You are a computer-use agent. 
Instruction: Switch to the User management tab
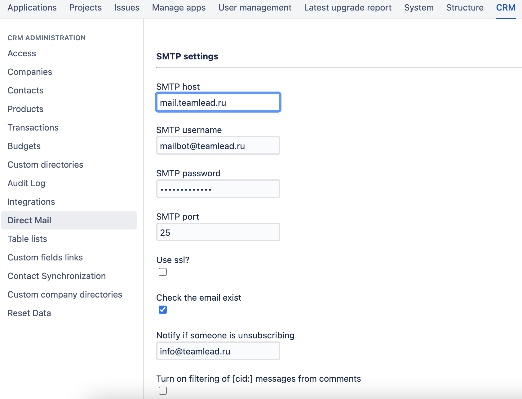pyautogui.click(x=255, y=8)
